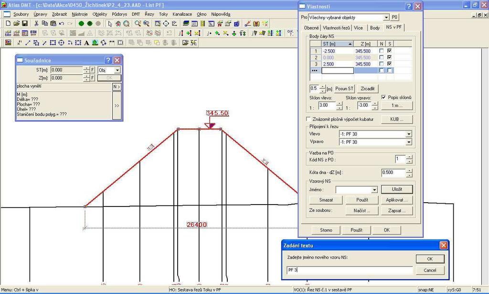The width and height of the screenshot is (489, 294).
Task: Open the Obj dropdown in Souřadnice panel
Action: [x=117, y=70]
